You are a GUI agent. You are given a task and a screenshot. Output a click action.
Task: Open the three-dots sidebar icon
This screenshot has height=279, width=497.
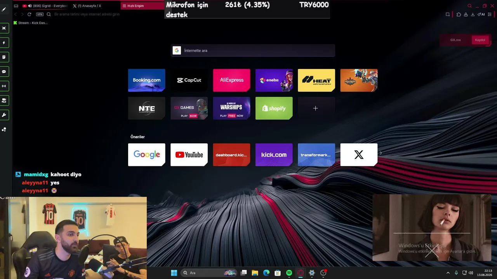(4, 129)
